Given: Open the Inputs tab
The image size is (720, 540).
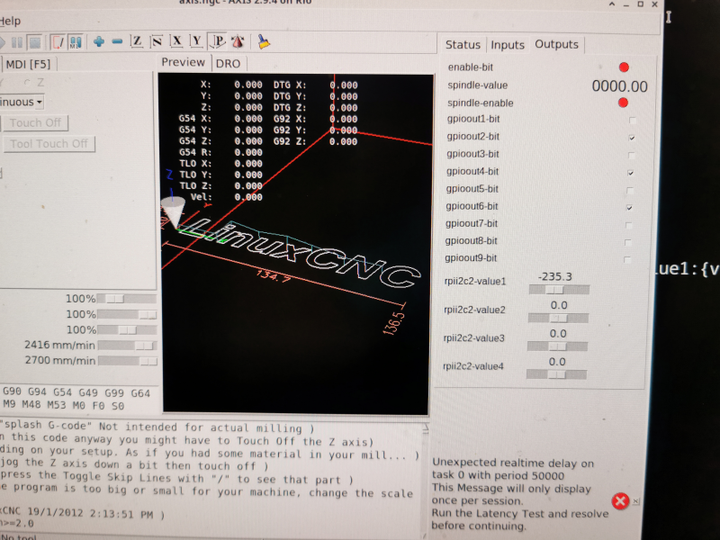Looking at the screenshot, I should pos(508,45).
